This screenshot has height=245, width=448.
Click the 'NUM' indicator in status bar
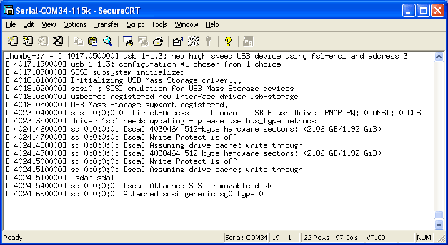coord(424,238)
